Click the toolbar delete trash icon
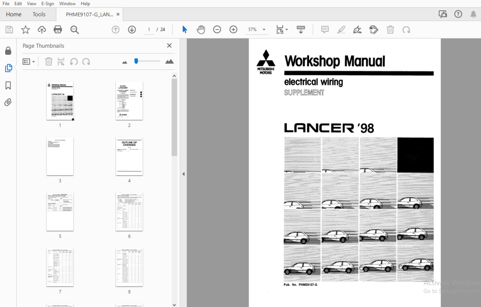Viewport: 481px width, 307px height. (x=390, y=30)
